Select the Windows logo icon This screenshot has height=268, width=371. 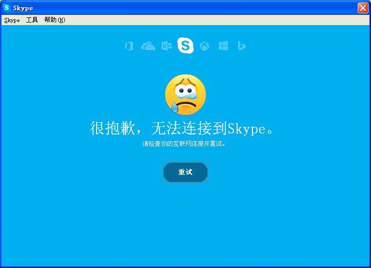click(223, 46)
